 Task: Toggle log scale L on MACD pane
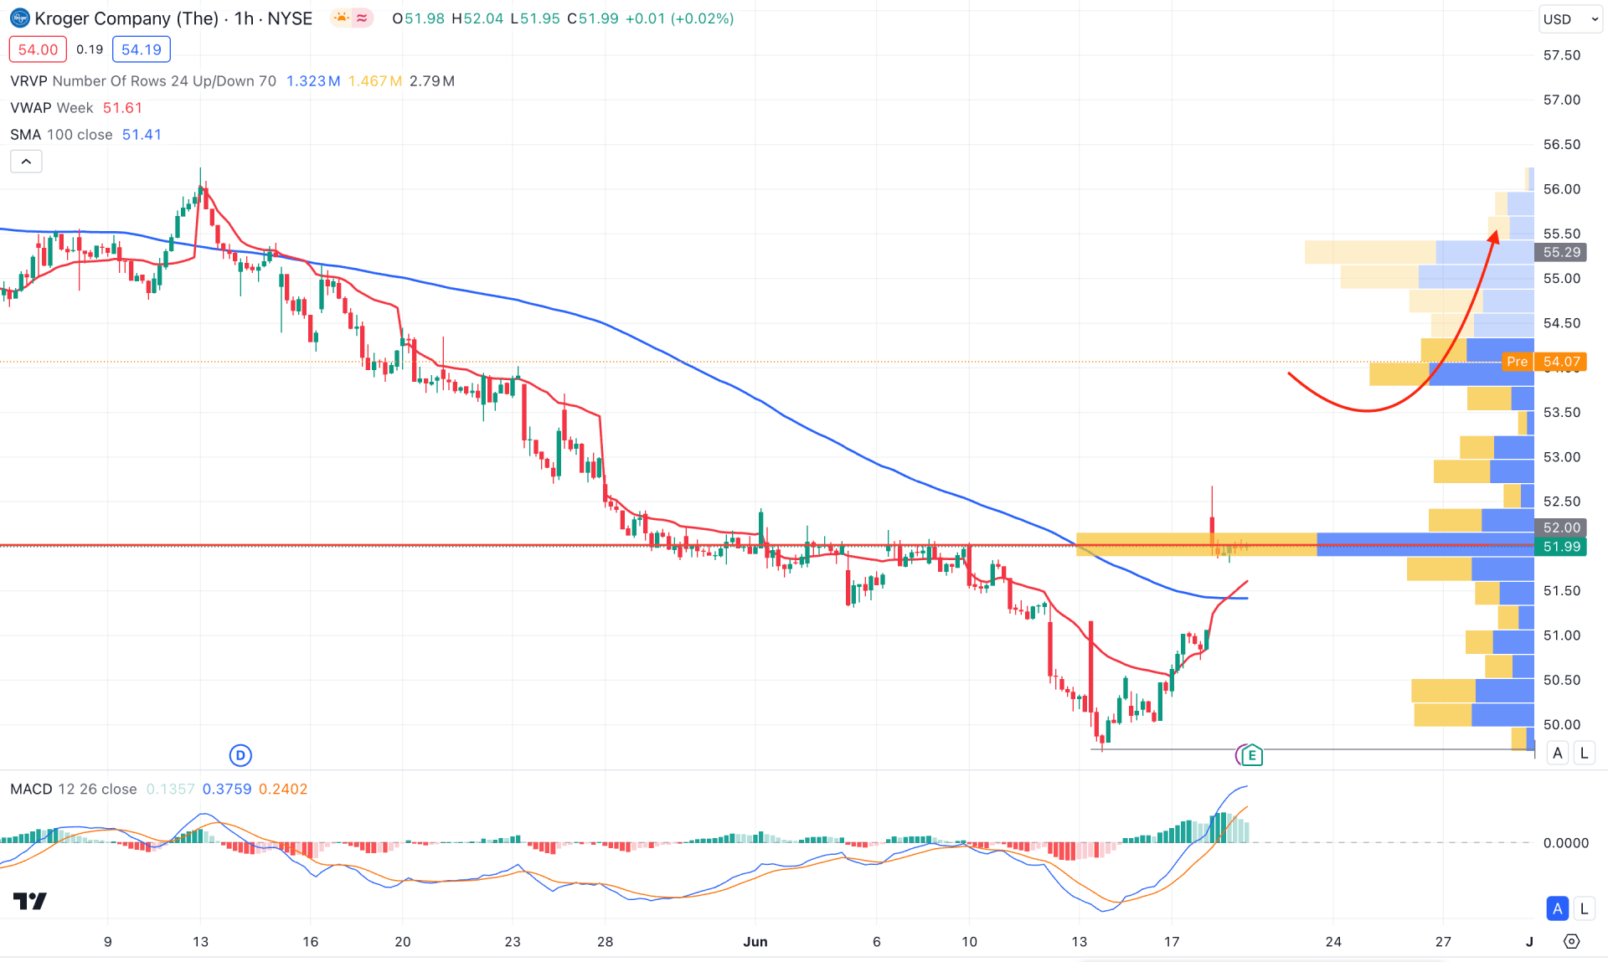coord(1584,908)
